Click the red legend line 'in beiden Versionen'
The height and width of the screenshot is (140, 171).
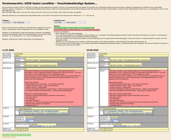[x=77, y=30]
